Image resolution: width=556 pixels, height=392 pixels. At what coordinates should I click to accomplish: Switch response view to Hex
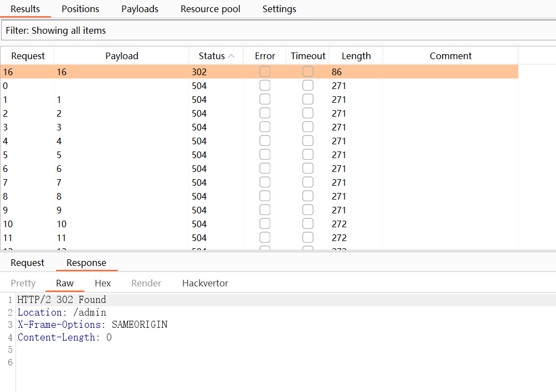click(x=102, y=283)
